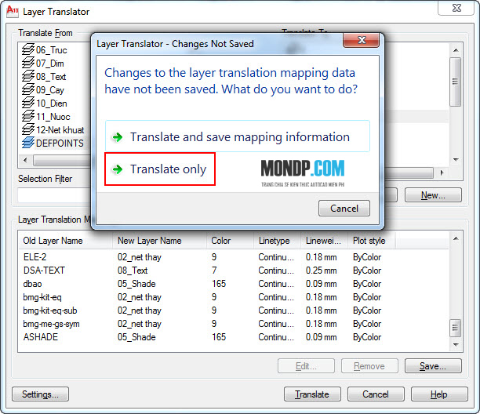Click the Edit... mapping button

tap(306, 366)
